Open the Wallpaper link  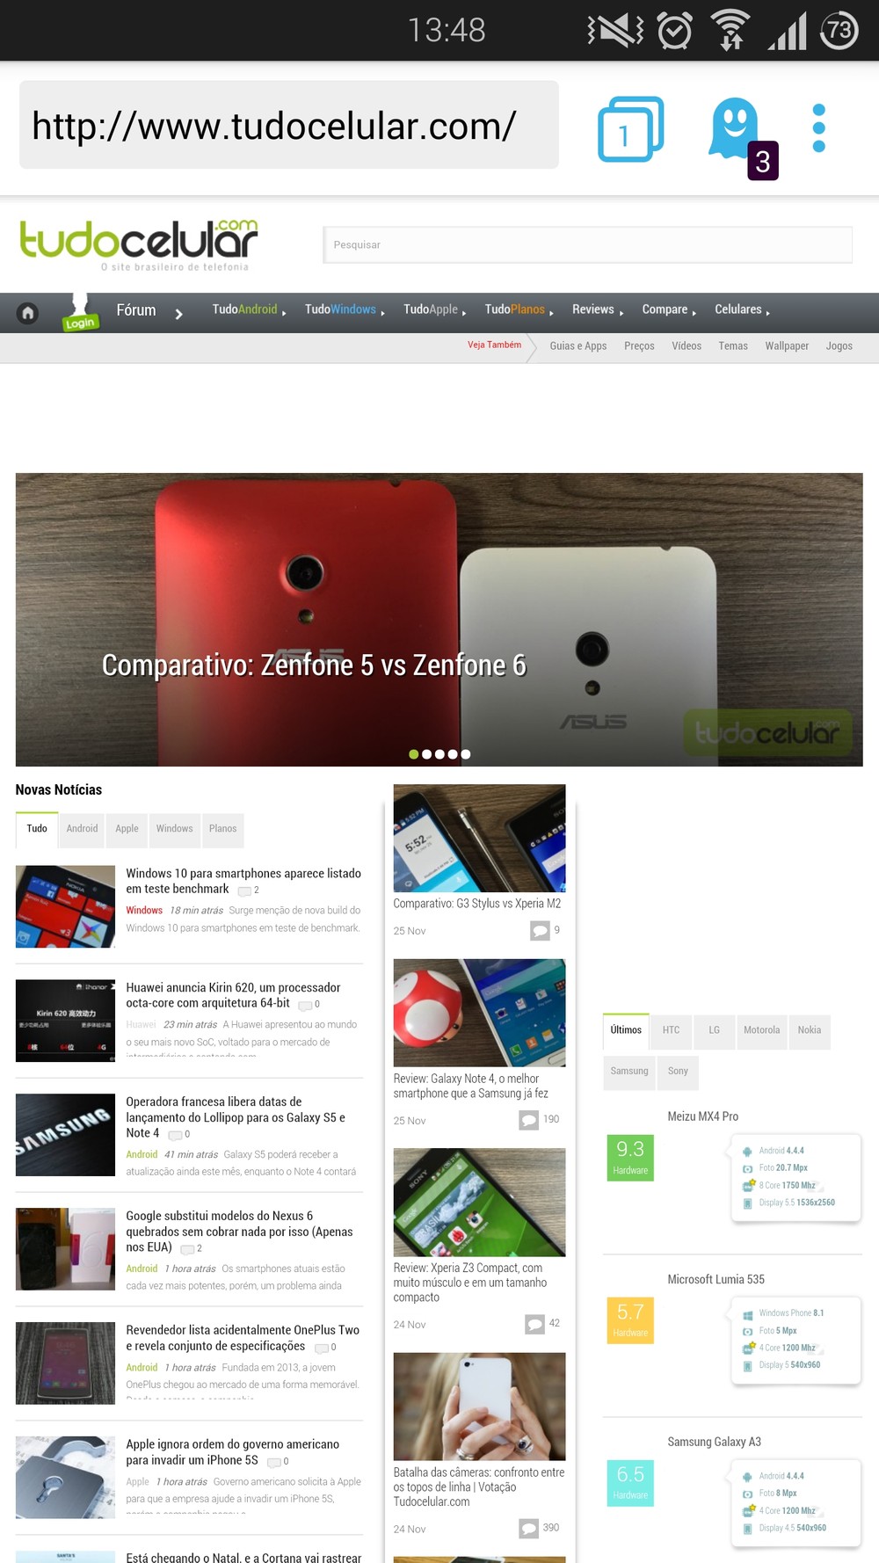click(787, 346)
